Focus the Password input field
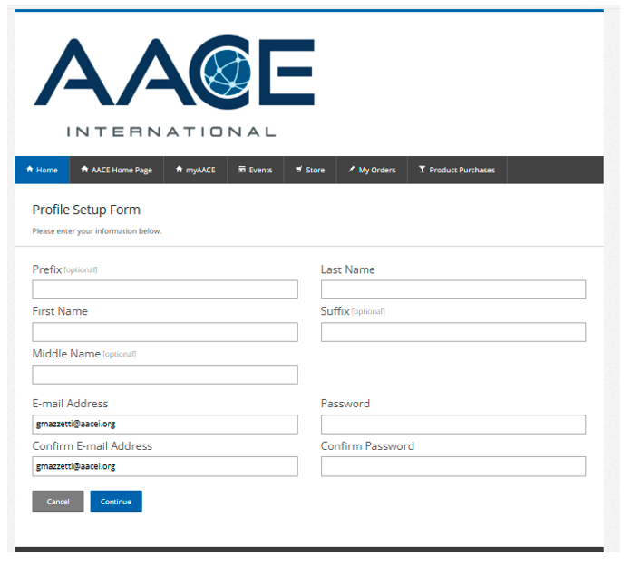 click(x=453, y=425)
